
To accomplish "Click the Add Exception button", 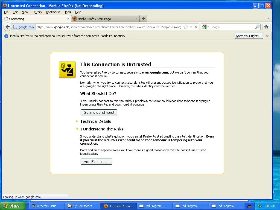I will 96,162.
